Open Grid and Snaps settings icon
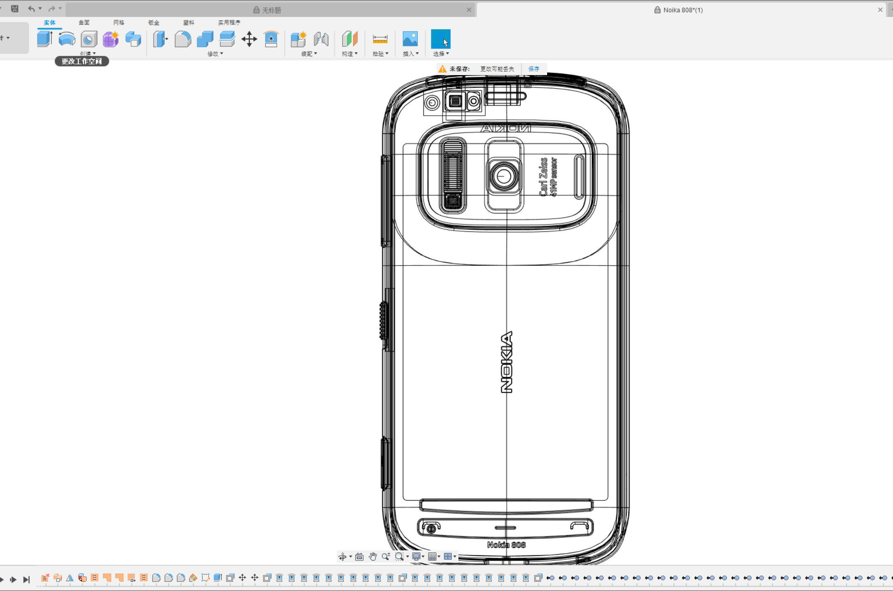The image size is (893, 591). (x=432, y=557)
